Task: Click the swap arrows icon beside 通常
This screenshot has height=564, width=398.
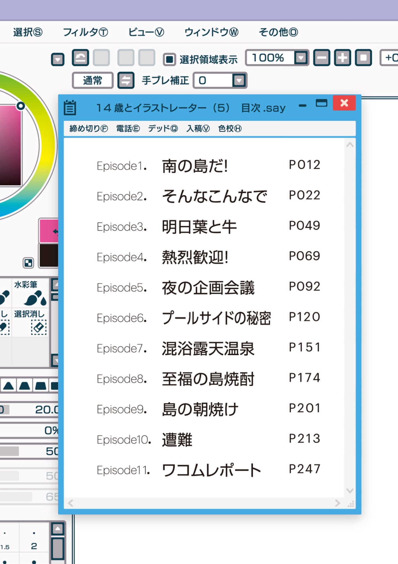Action: coord(126,80)
